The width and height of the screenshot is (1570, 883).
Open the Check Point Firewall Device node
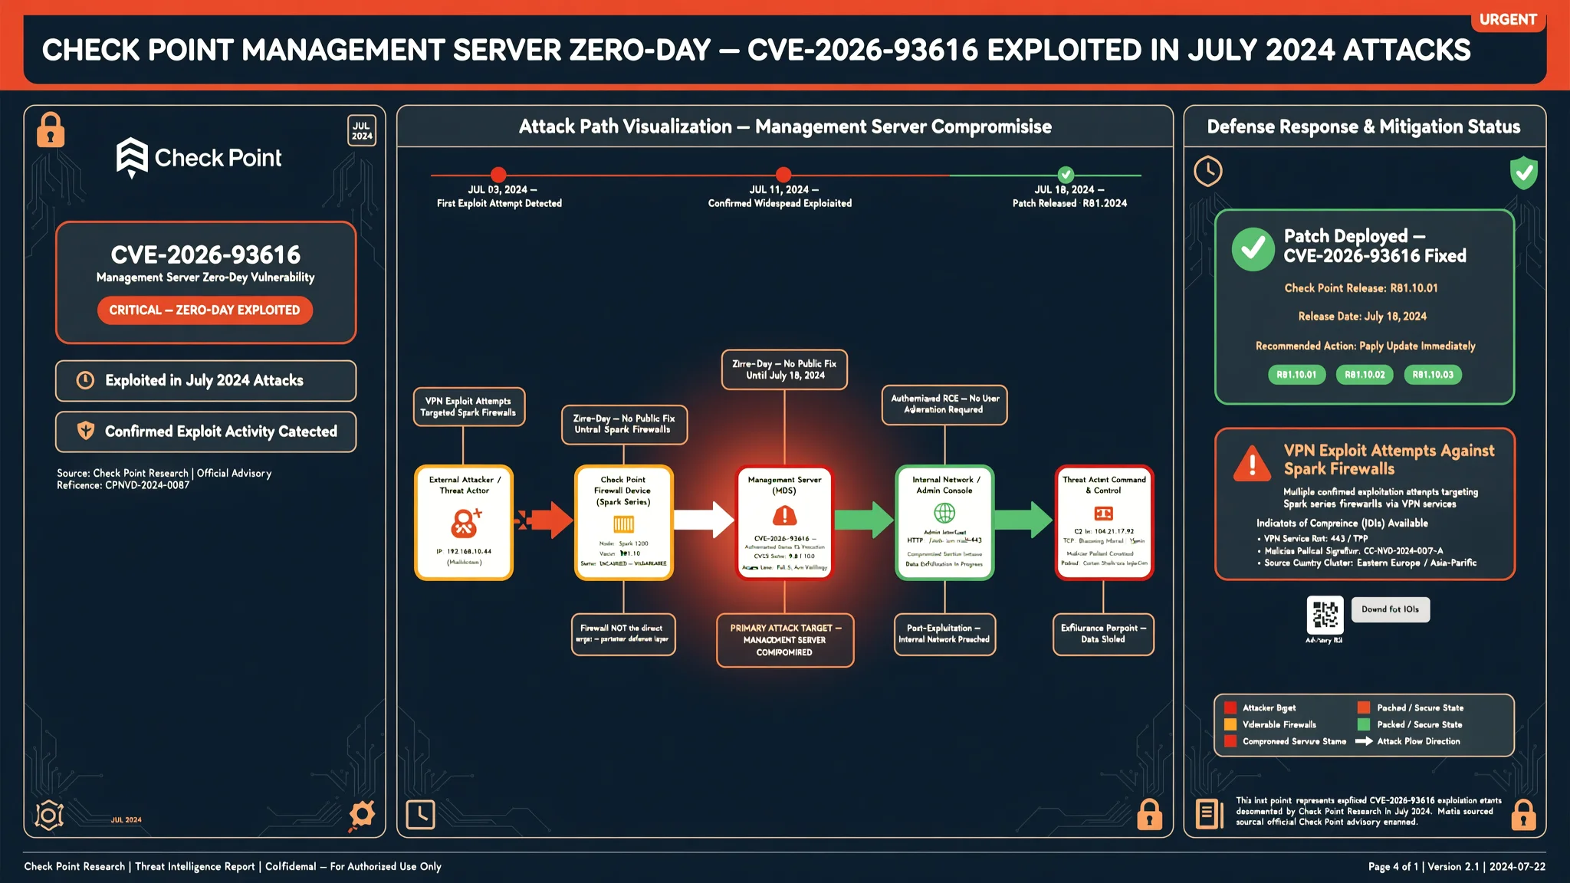[x=623, y=523]
